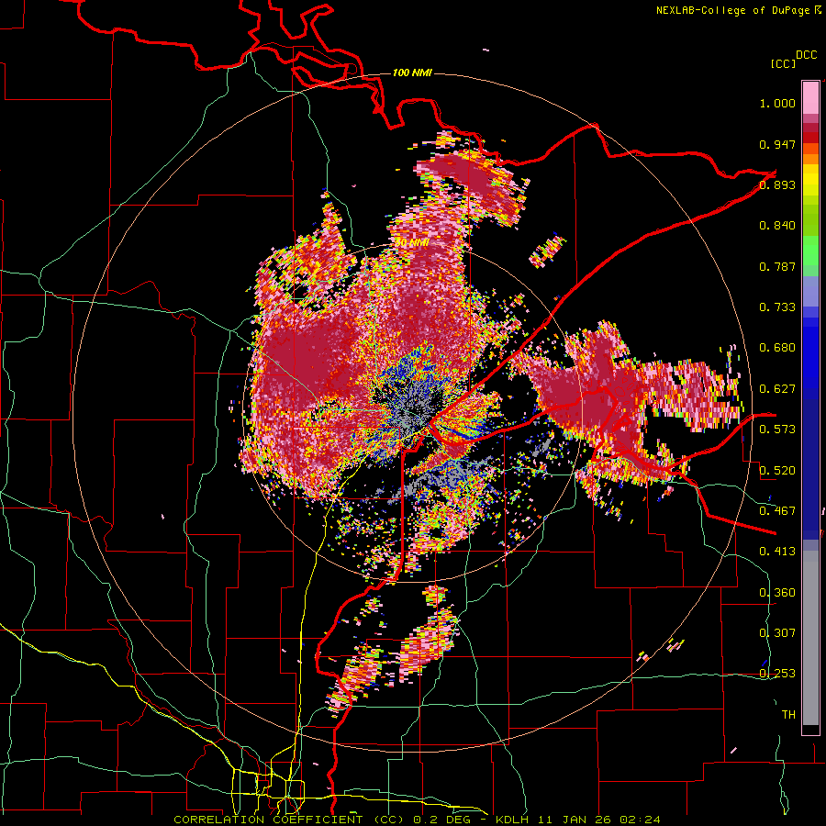Click the NEXLAB-College of DuPage label
The height and width of the screenshot is (826, 826).
[x=733, y=10]
